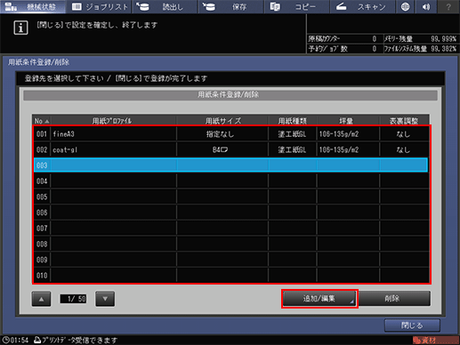Click the globe language icon

click(405, 6)
